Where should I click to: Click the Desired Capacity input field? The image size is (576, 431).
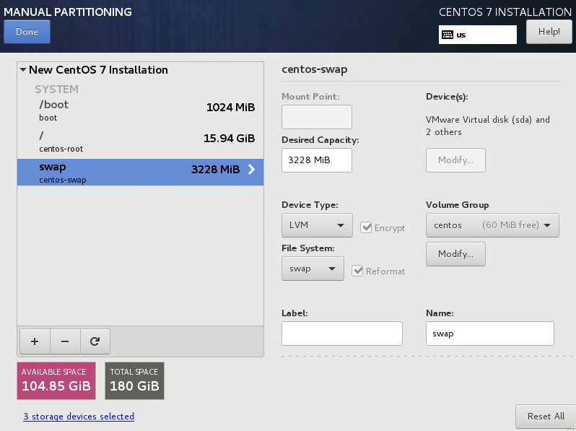point(316,160)
